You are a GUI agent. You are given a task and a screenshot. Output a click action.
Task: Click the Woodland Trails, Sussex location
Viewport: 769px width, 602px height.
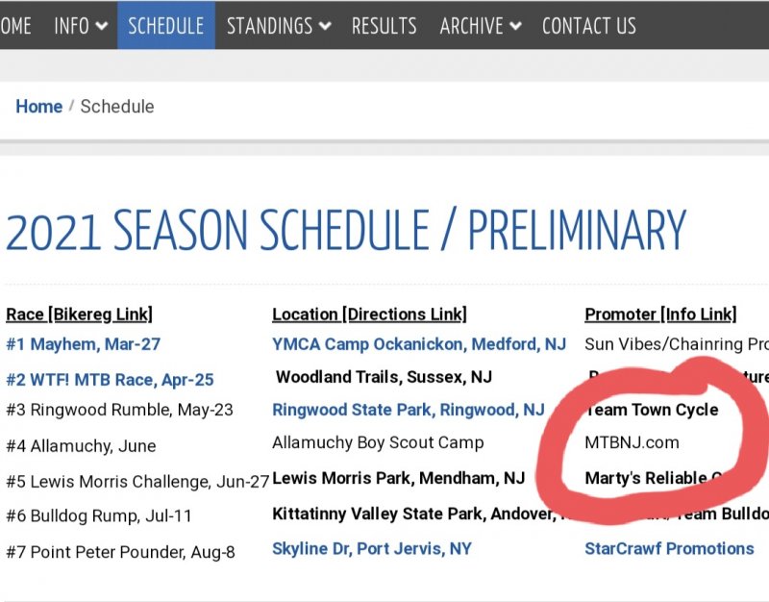click(384, 378)
